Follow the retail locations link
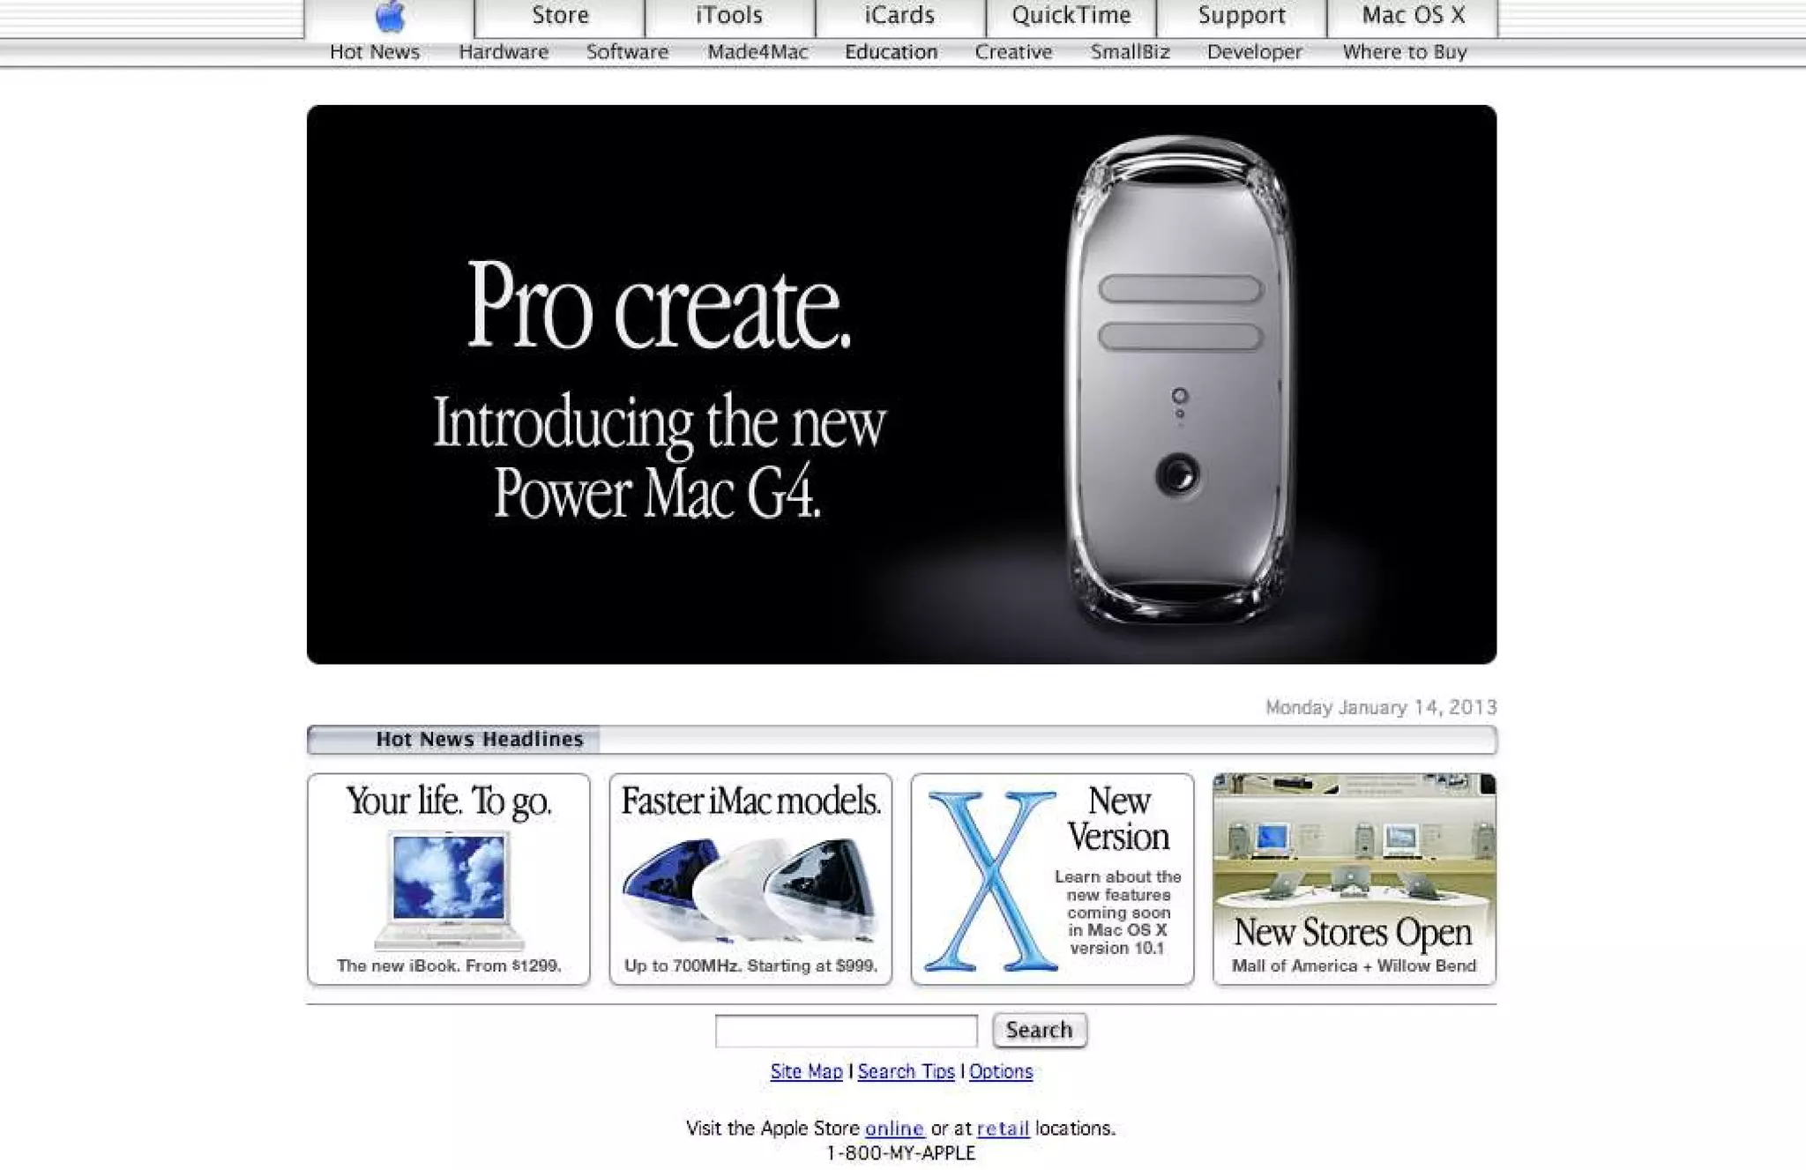This screenshot has height=1170, width=1806. point(1004,1128)
